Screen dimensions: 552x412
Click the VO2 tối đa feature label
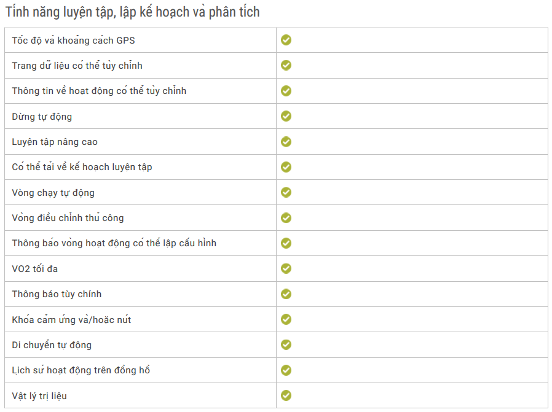coord(35,269)
